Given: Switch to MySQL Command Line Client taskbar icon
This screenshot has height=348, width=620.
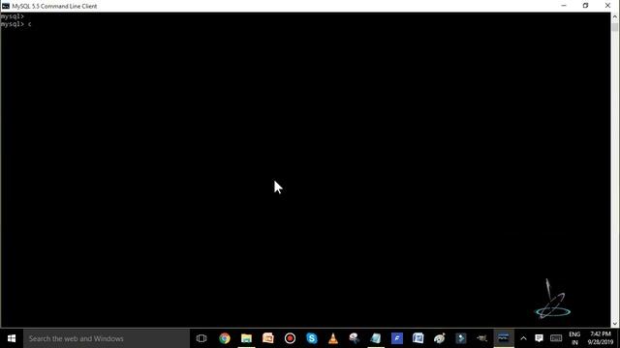Looking at the screenshot, I should pos(504,338).
